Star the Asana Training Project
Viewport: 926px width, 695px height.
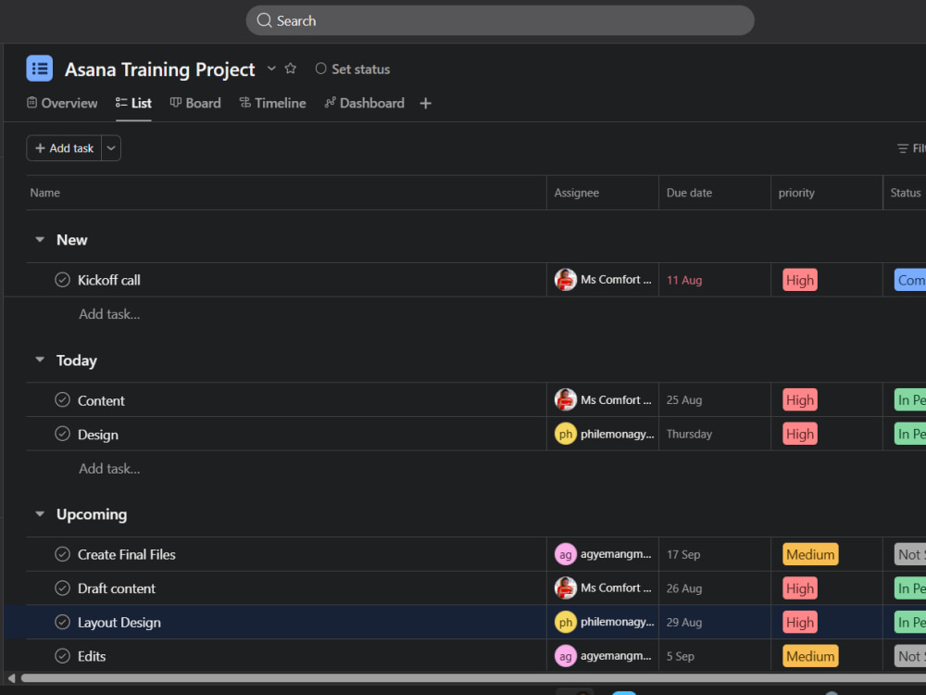coord(290,69)
